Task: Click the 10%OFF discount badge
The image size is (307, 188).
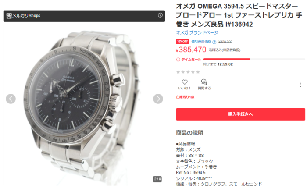Action: pyautogui.click(x=182, y=42)
